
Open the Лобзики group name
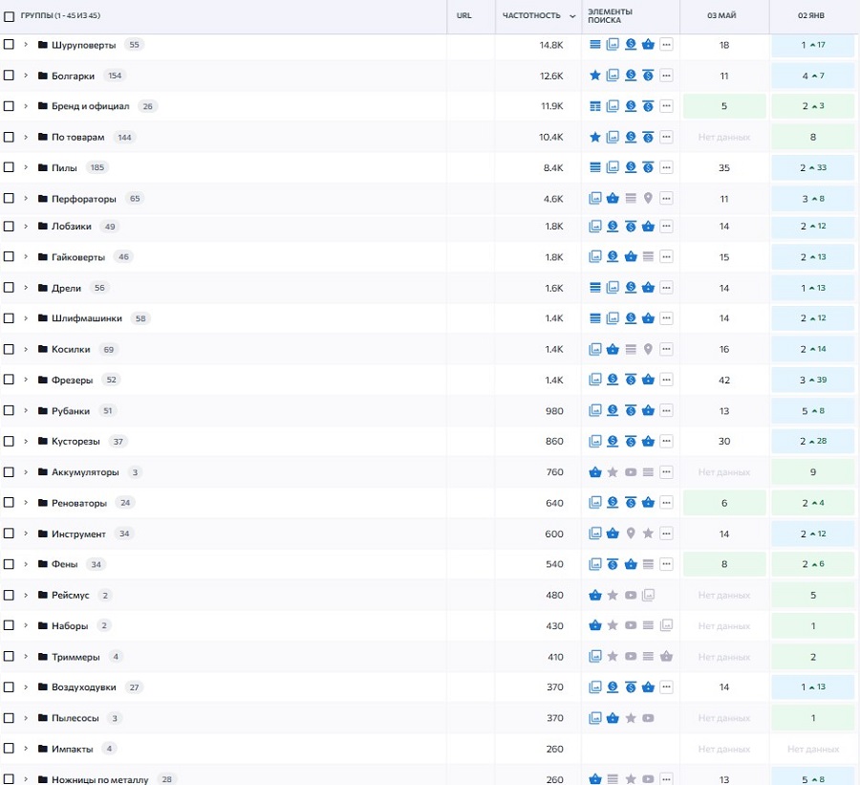point(72,227)
